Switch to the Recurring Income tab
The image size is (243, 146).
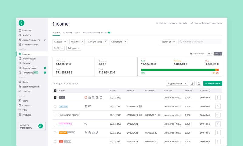[x=71, y=33]
